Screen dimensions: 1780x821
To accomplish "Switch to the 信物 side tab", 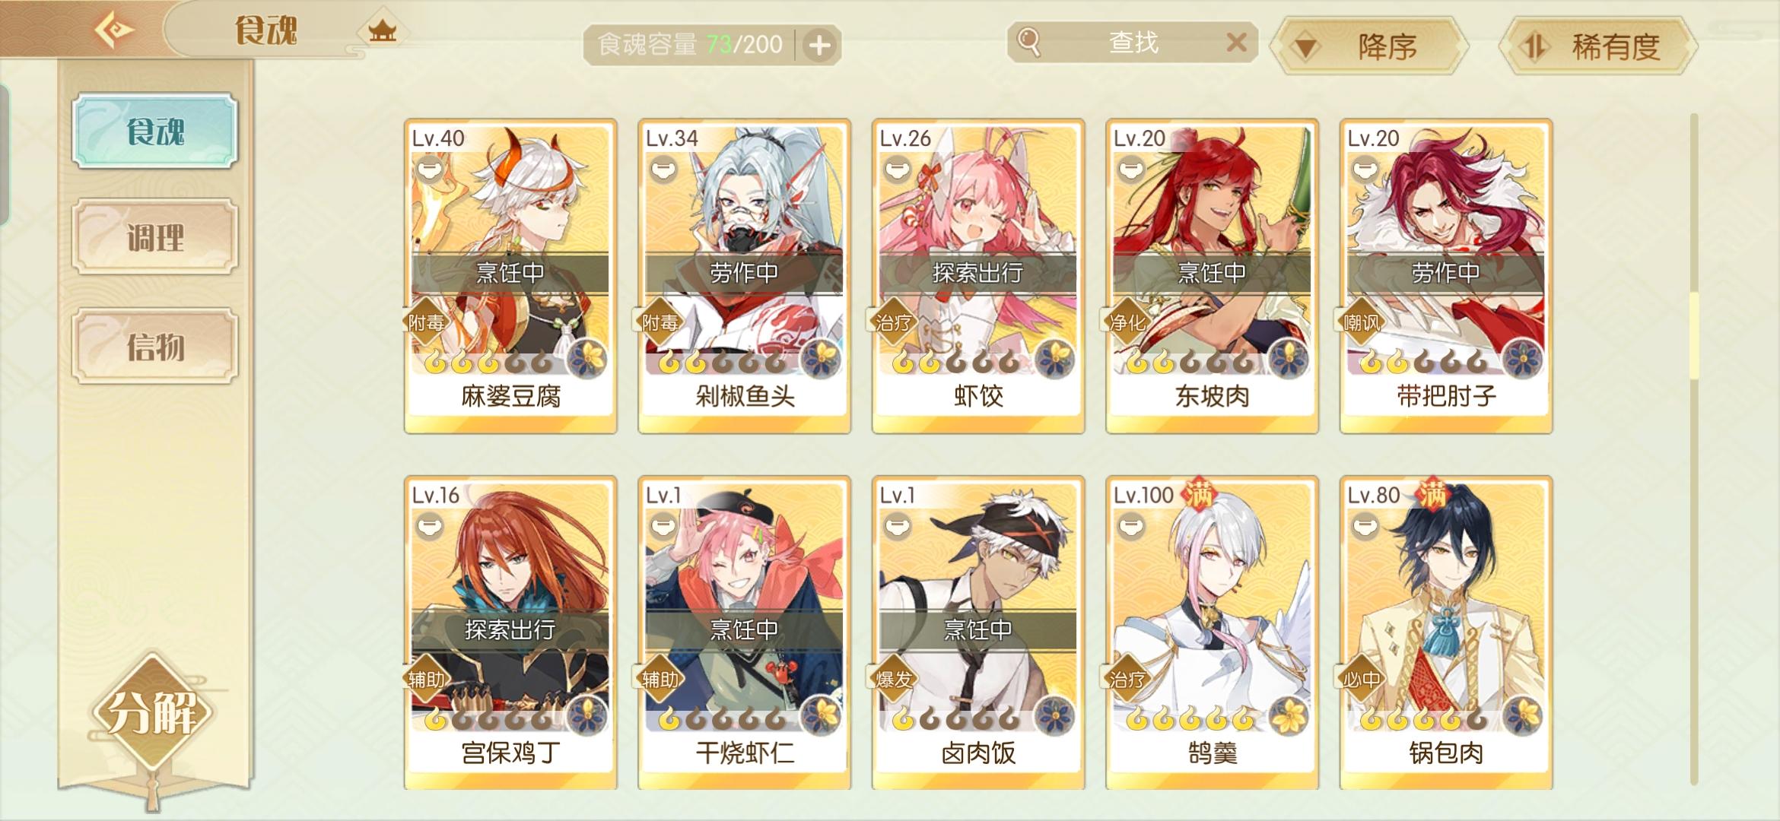I will point(155,347).
